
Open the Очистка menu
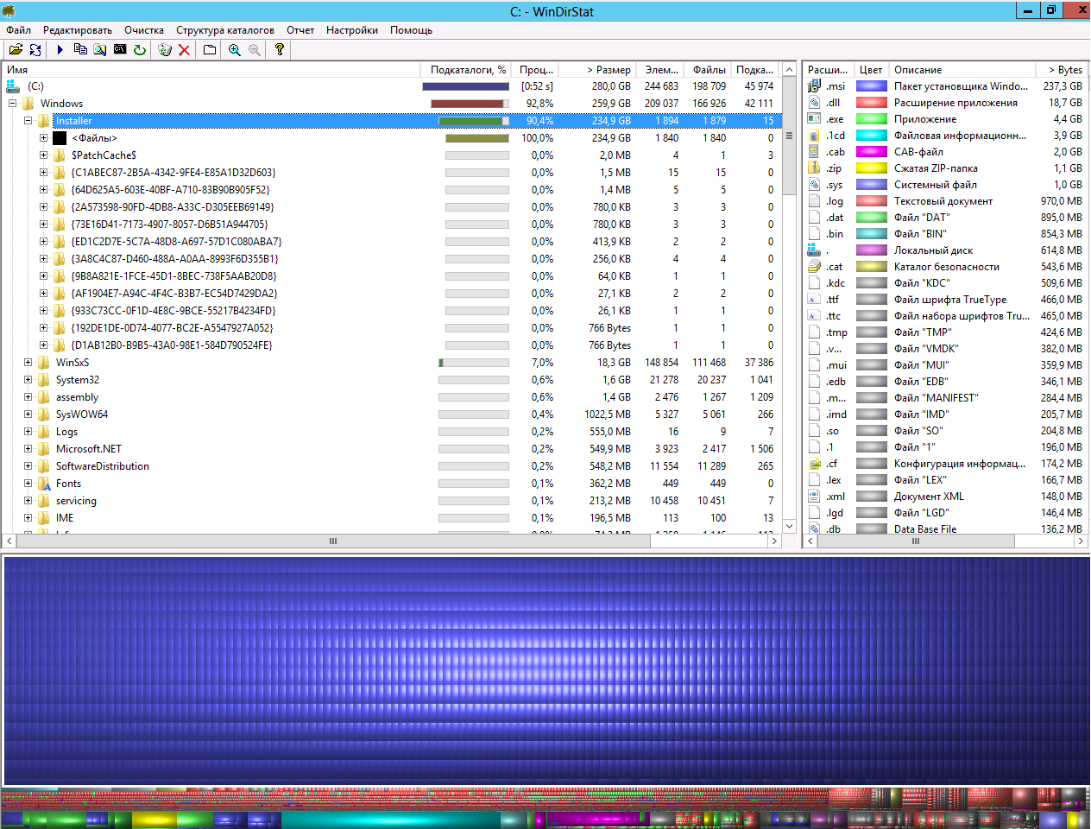click(144, 30)
